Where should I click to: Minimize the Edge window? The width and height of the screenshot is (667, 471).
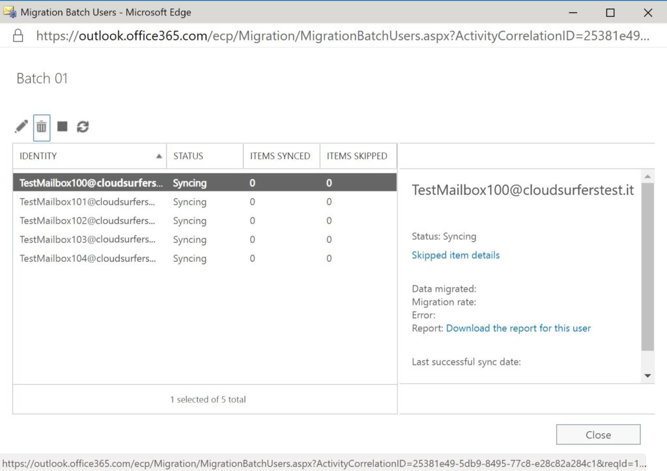tap(573, 12)
